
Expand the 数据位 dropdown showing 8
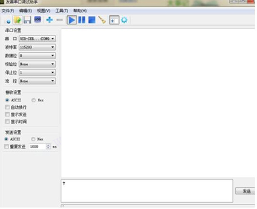pos(37,56)
